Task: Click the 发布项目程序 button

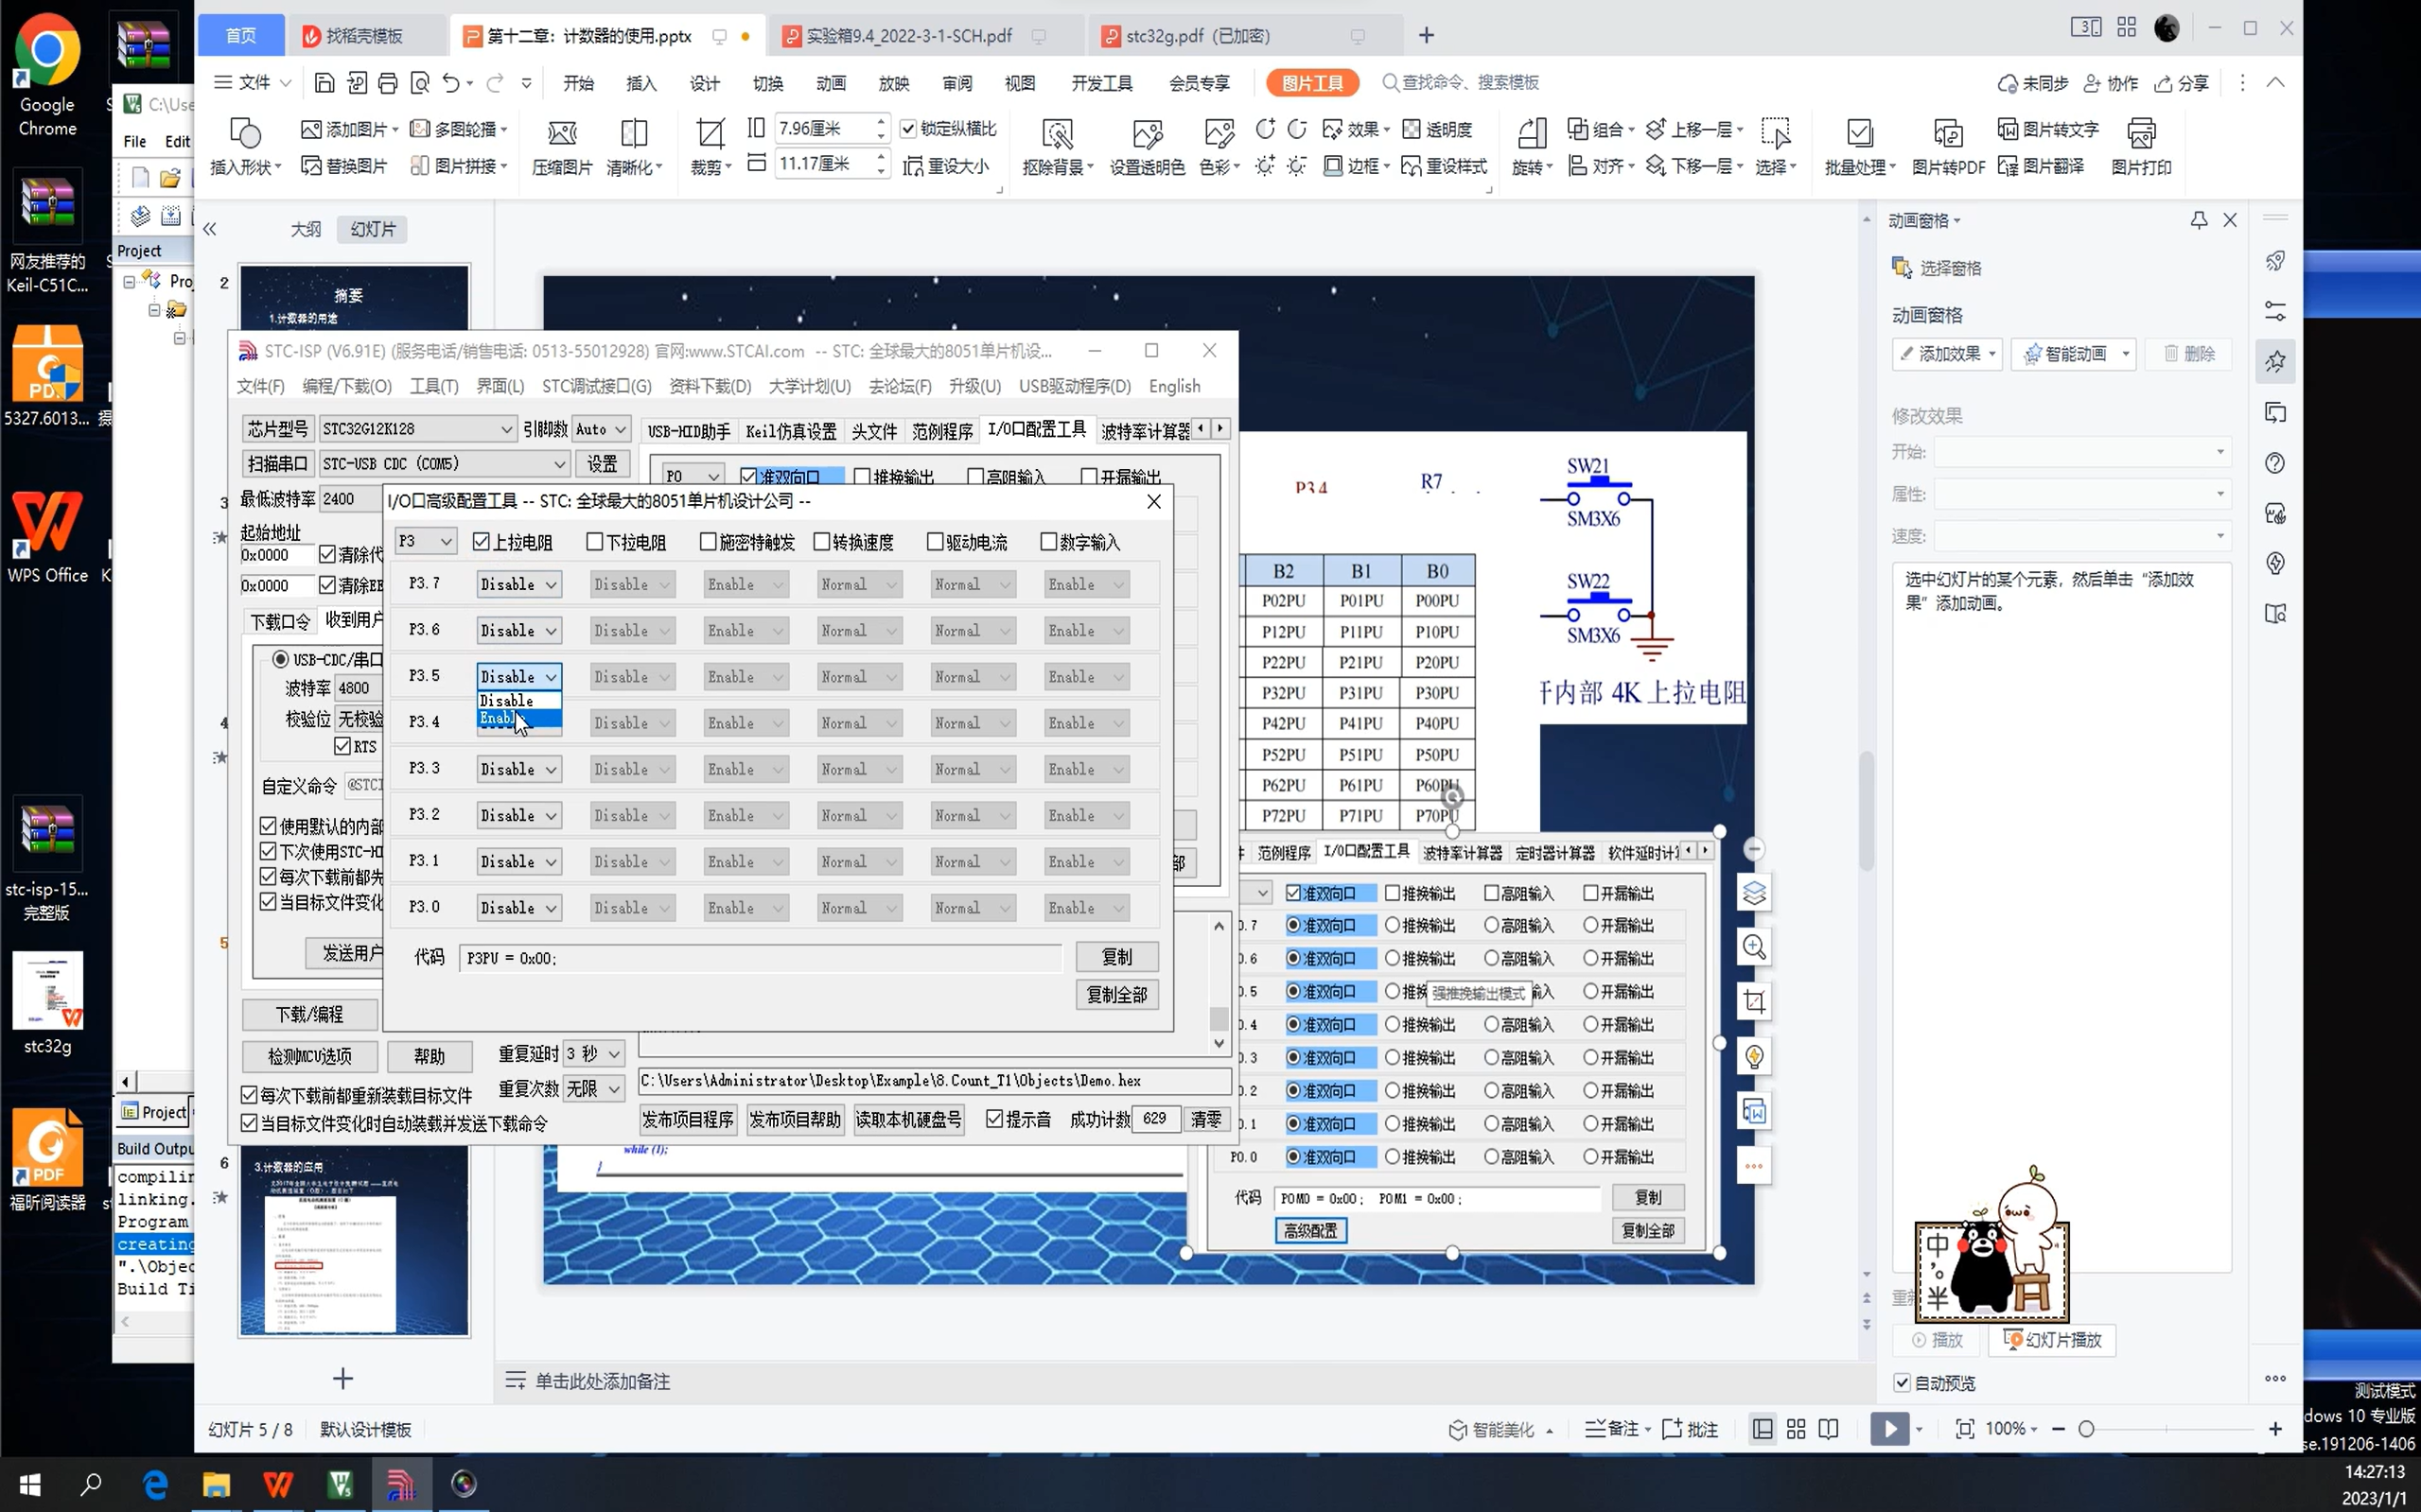Action: coord(687,1119)
